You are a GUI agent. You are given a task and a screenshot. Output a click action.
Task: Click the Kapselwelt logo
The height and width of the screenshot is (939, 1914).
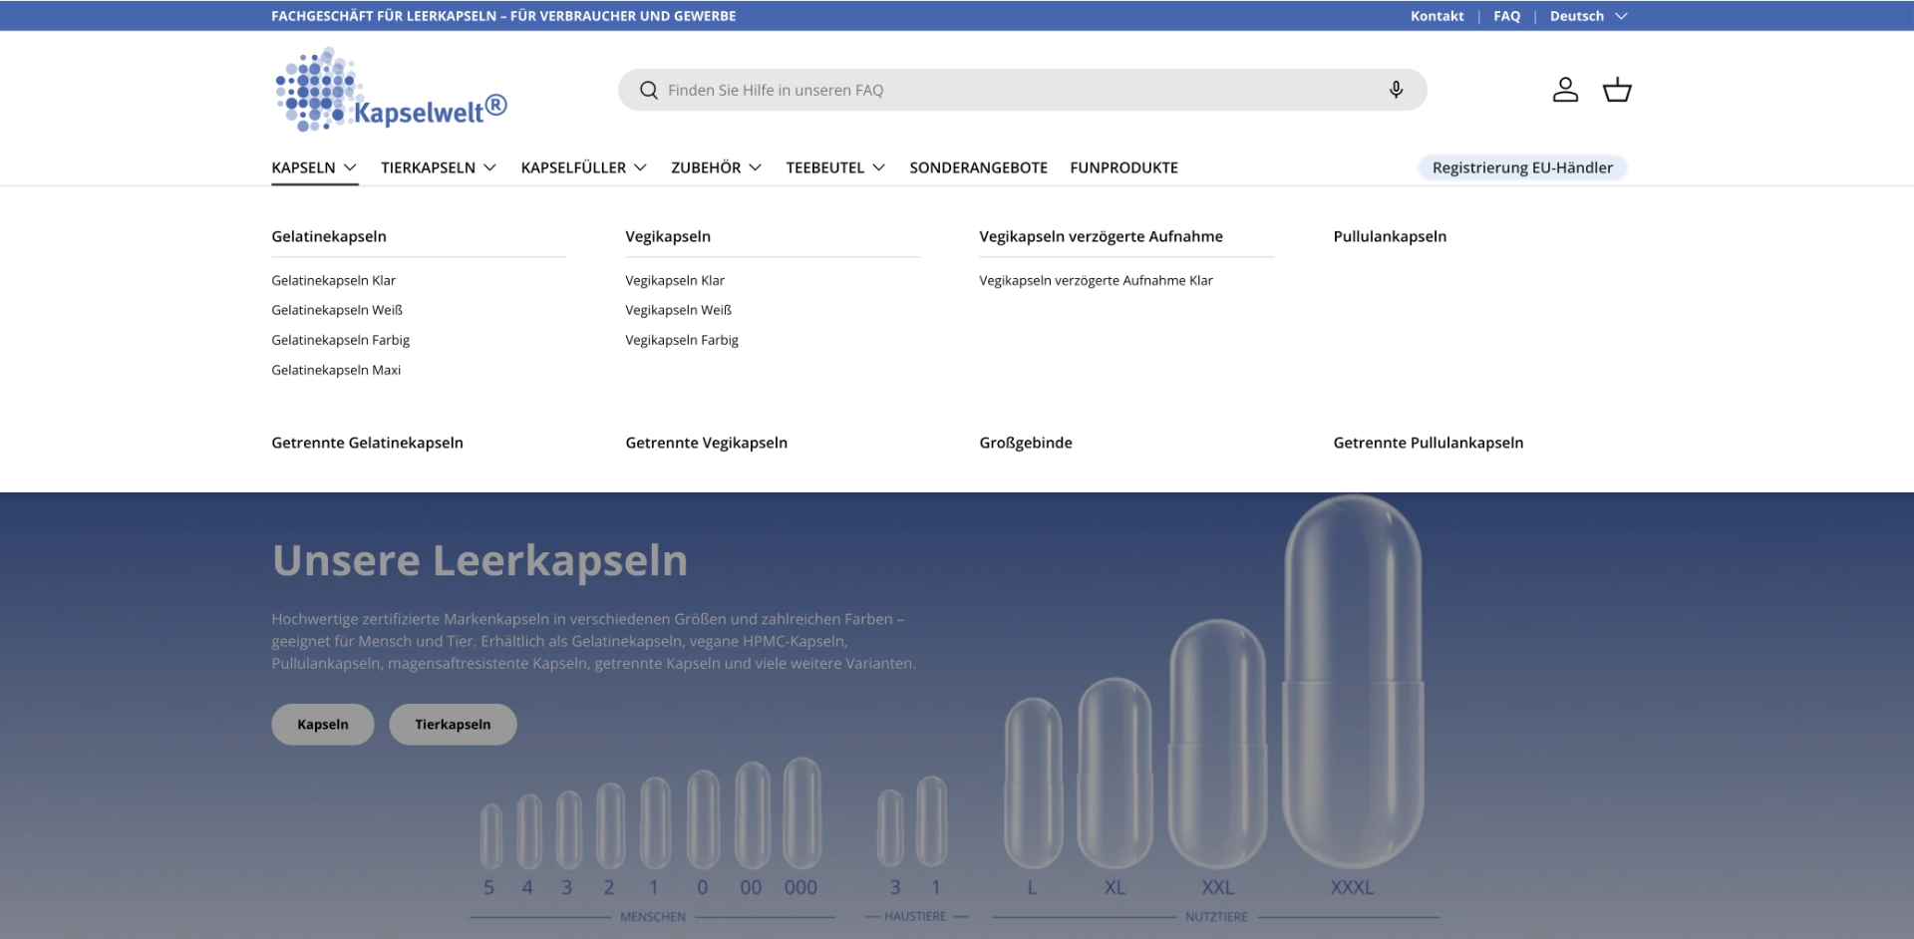(390, 90)
